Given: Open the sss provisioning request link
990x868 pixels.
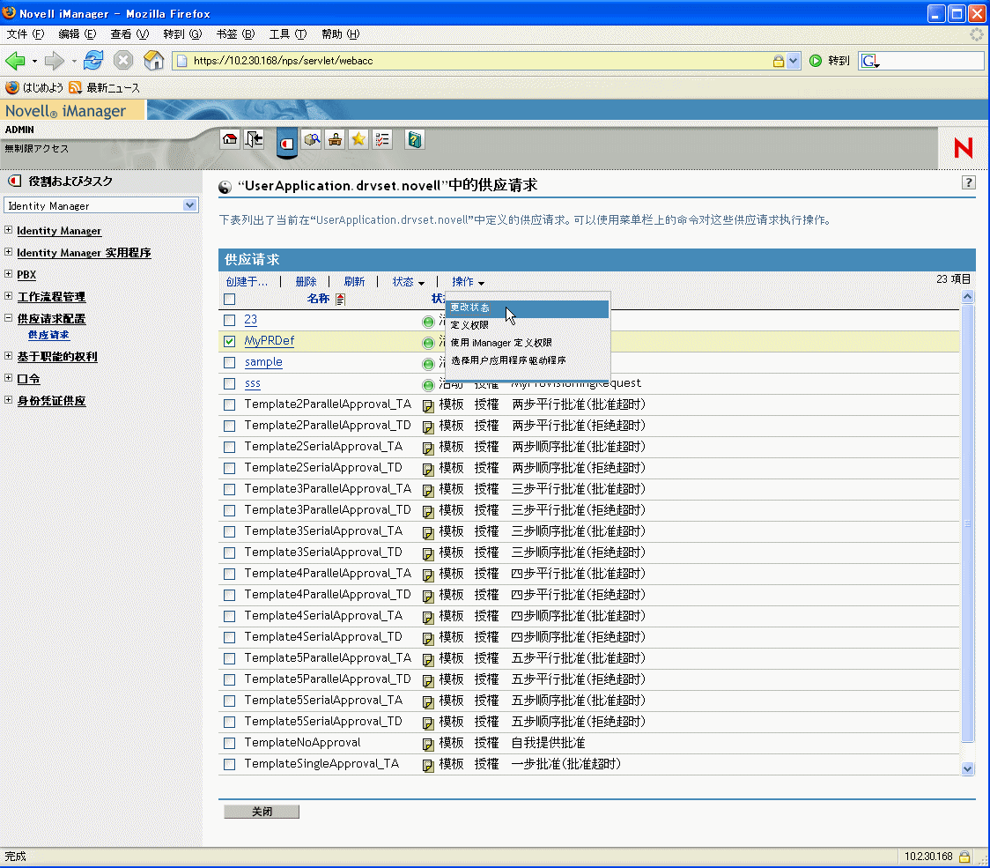Looking at the screenshot, I should click(x=253, y=383).
